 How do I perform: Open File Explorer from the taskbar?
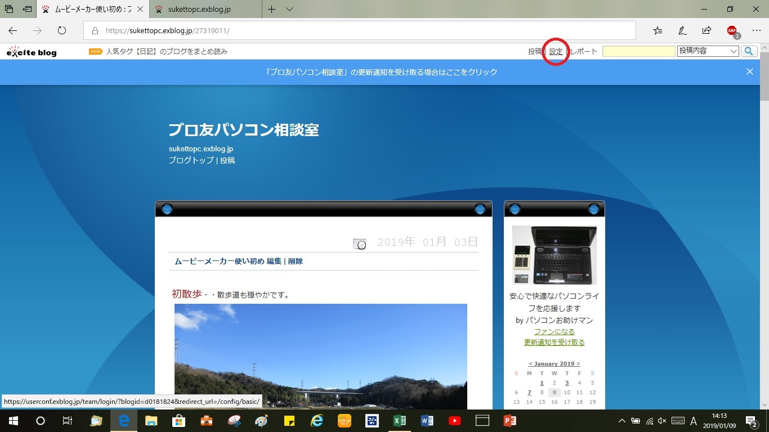(151, 421)
